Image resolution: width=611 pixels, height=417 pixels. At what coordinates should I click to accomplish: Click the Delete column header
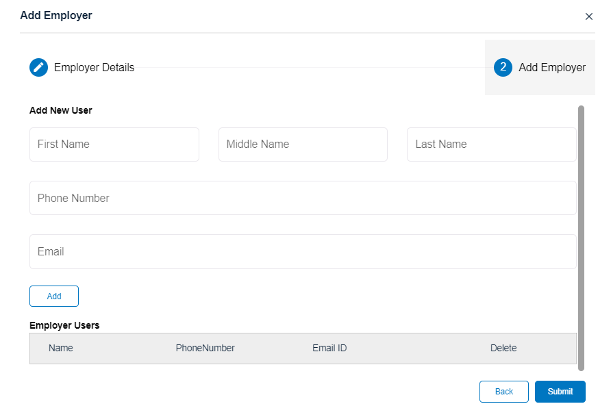(x=503, y=348)
